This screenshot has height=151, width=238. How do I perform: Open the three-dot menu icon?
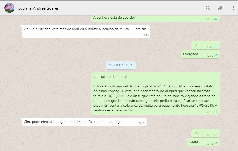point(233,8)
